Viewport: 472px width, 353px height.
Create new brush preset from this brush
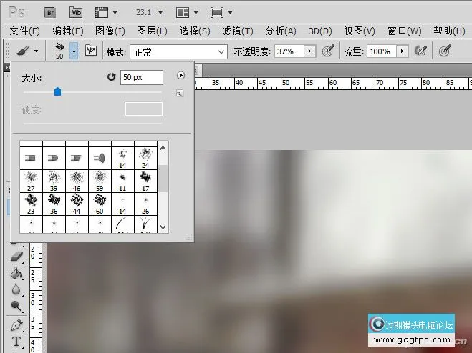(x=180, y=93)
